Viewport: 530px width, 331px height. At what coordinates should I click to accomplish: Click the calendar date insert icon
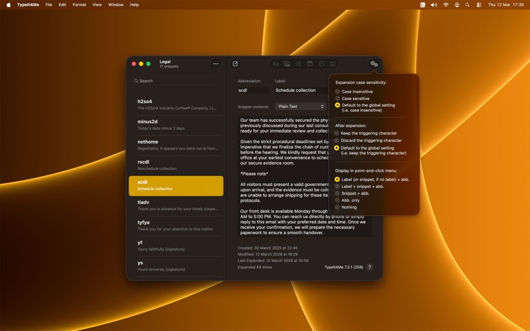coord(309,64)
